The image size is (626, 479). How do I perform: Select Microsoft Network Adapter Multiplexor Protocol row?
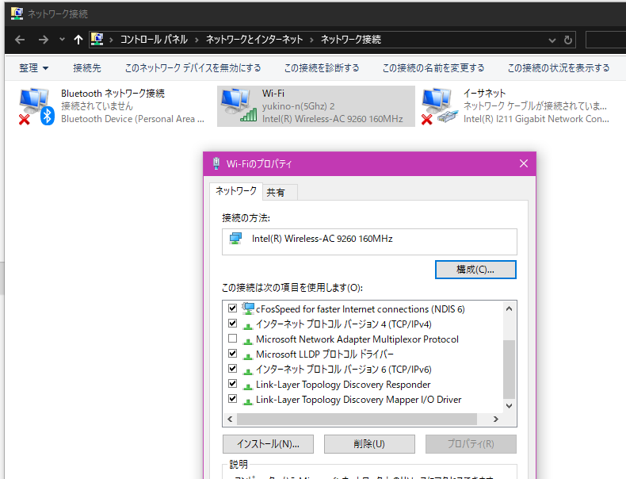(357, 339)
